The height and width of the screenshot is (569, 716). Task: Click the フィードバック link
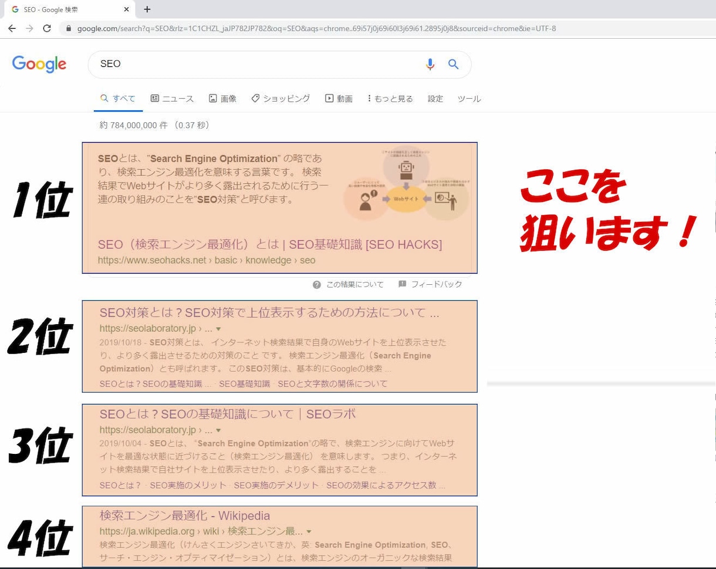(x=437, y=284)
